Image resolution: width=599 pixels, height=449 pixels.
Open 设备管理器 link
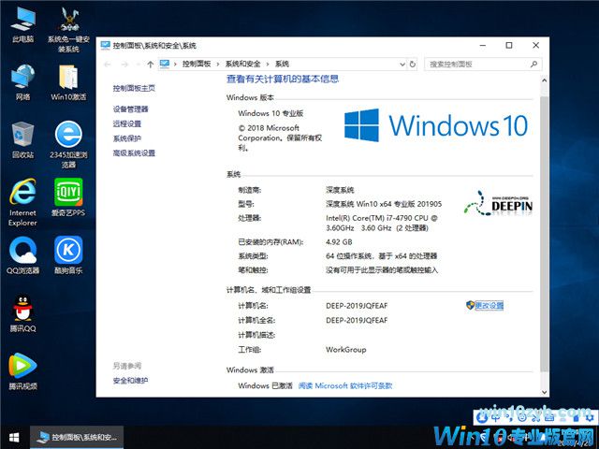point(131,109)
